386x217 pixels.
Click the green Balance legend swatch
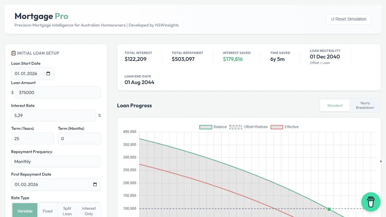pos(205,127)
